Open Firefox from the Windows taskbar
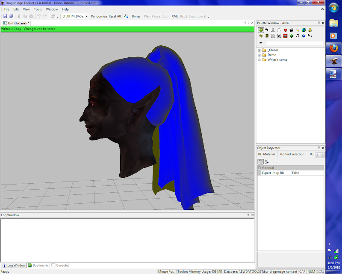342x274 pixels. (333, 48)
